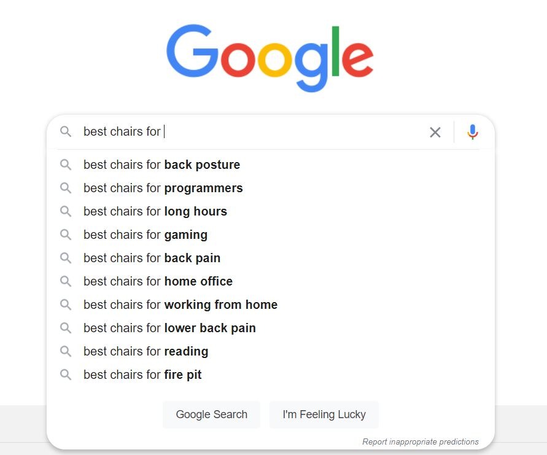
Task: Select the suggestion 'best chairs for fire pit'
Action: tap(142, 375)
